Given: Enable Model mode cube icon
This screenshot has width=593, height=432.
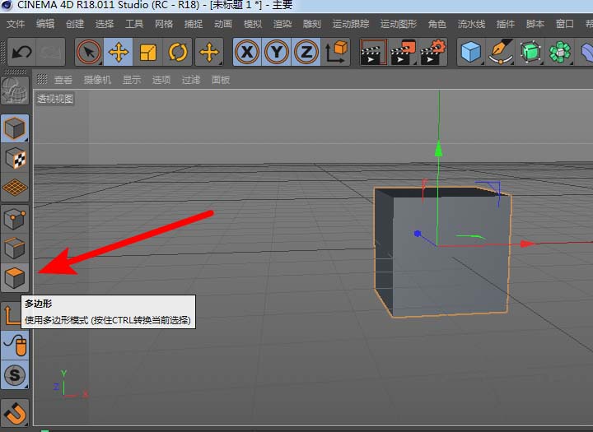Looking at the screenshot, I should coord(15,128).
